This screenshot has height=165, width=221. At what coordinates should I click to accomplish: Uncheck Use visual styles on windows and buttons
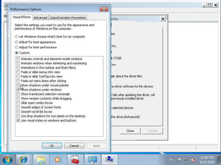coord(18,120)
